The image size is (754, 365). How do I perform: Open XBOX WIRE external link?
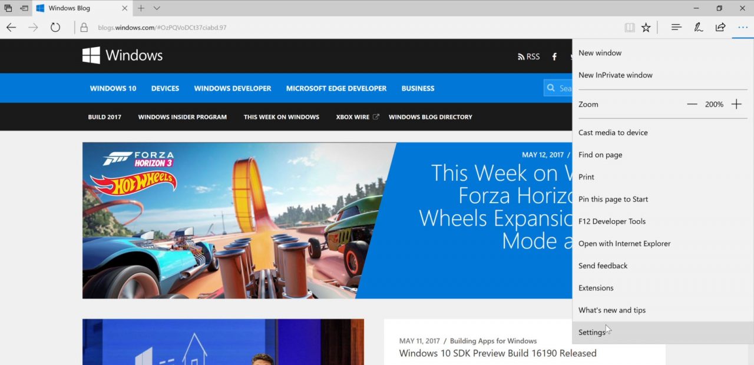click(x=358, y=117)
